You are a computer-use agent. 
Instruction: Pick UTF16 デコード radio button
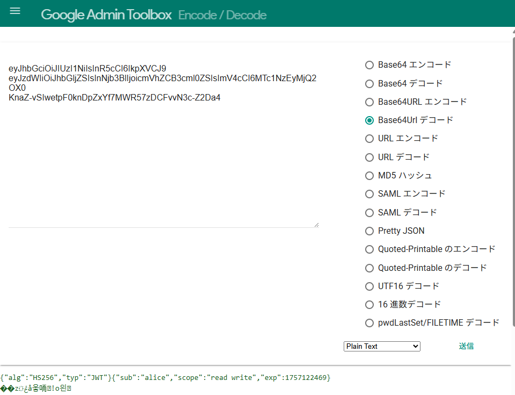pos(369,286)
